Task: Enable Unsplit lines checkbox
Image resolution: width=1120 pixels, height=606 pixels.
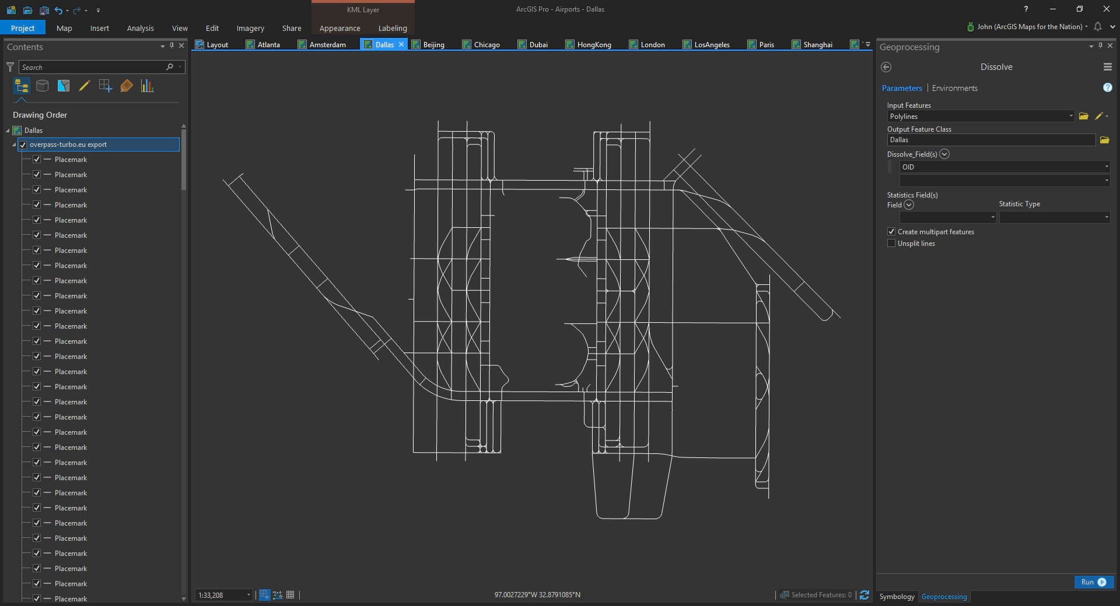Action: coord(891,244)
